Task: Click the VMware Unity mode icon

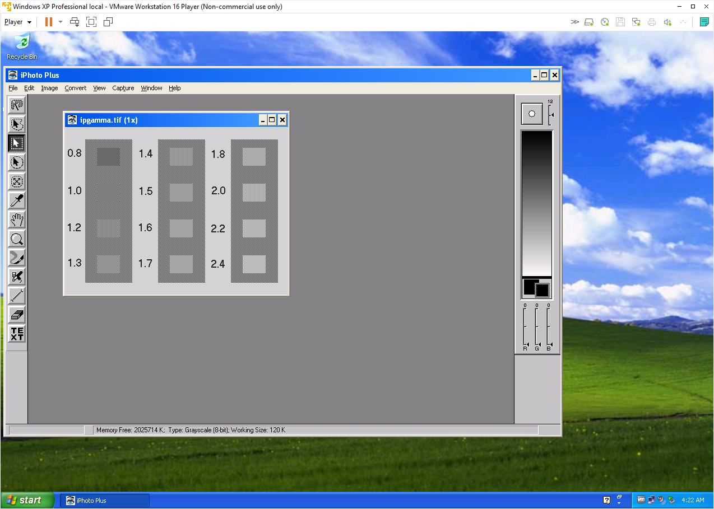Action: click(x=108, y=22)
